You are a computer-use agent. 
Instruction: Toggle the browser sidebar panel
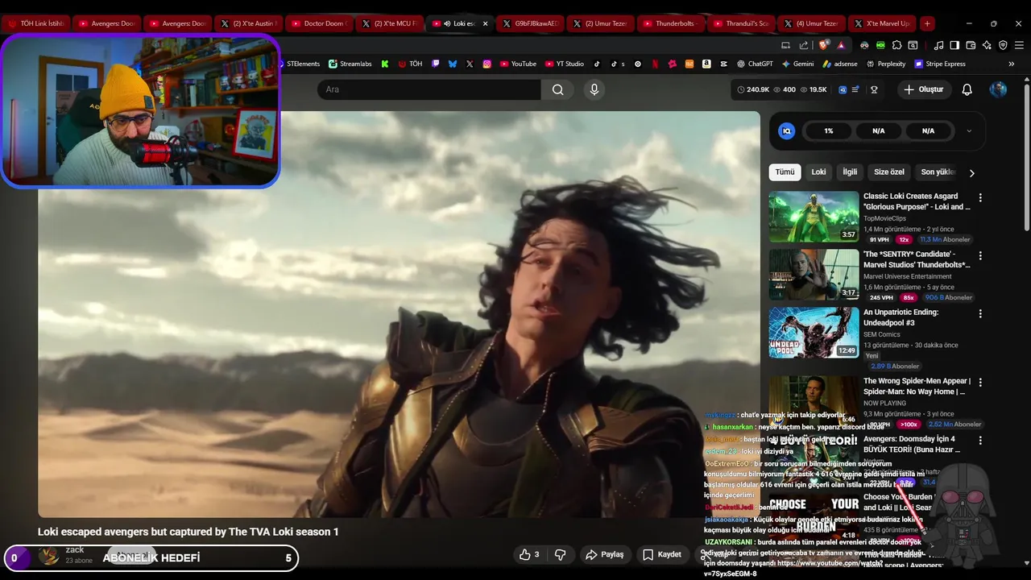pos(954,45)
